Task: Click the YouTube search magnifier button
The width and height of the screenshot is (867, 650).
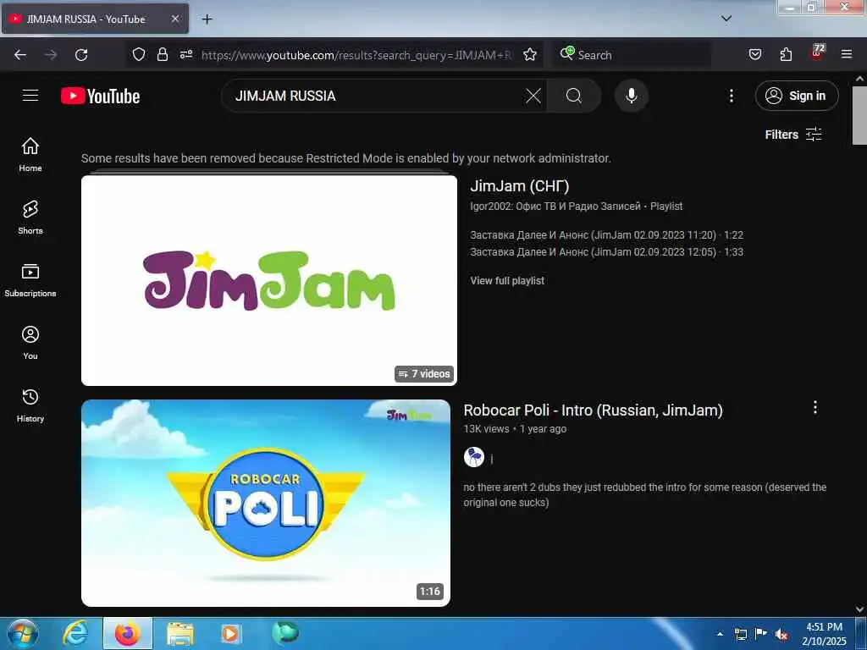Action: 574,96
